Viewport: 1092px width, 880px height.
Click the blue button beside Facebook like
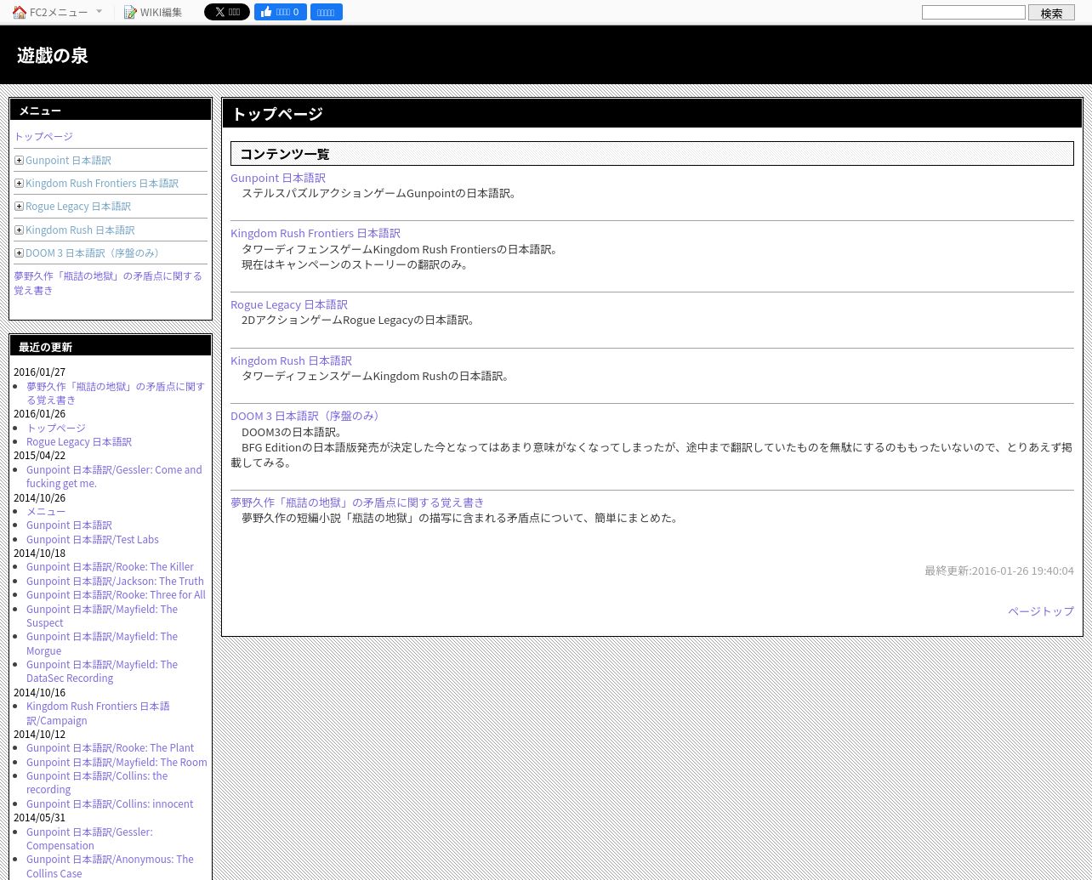(x=326, y=12)
